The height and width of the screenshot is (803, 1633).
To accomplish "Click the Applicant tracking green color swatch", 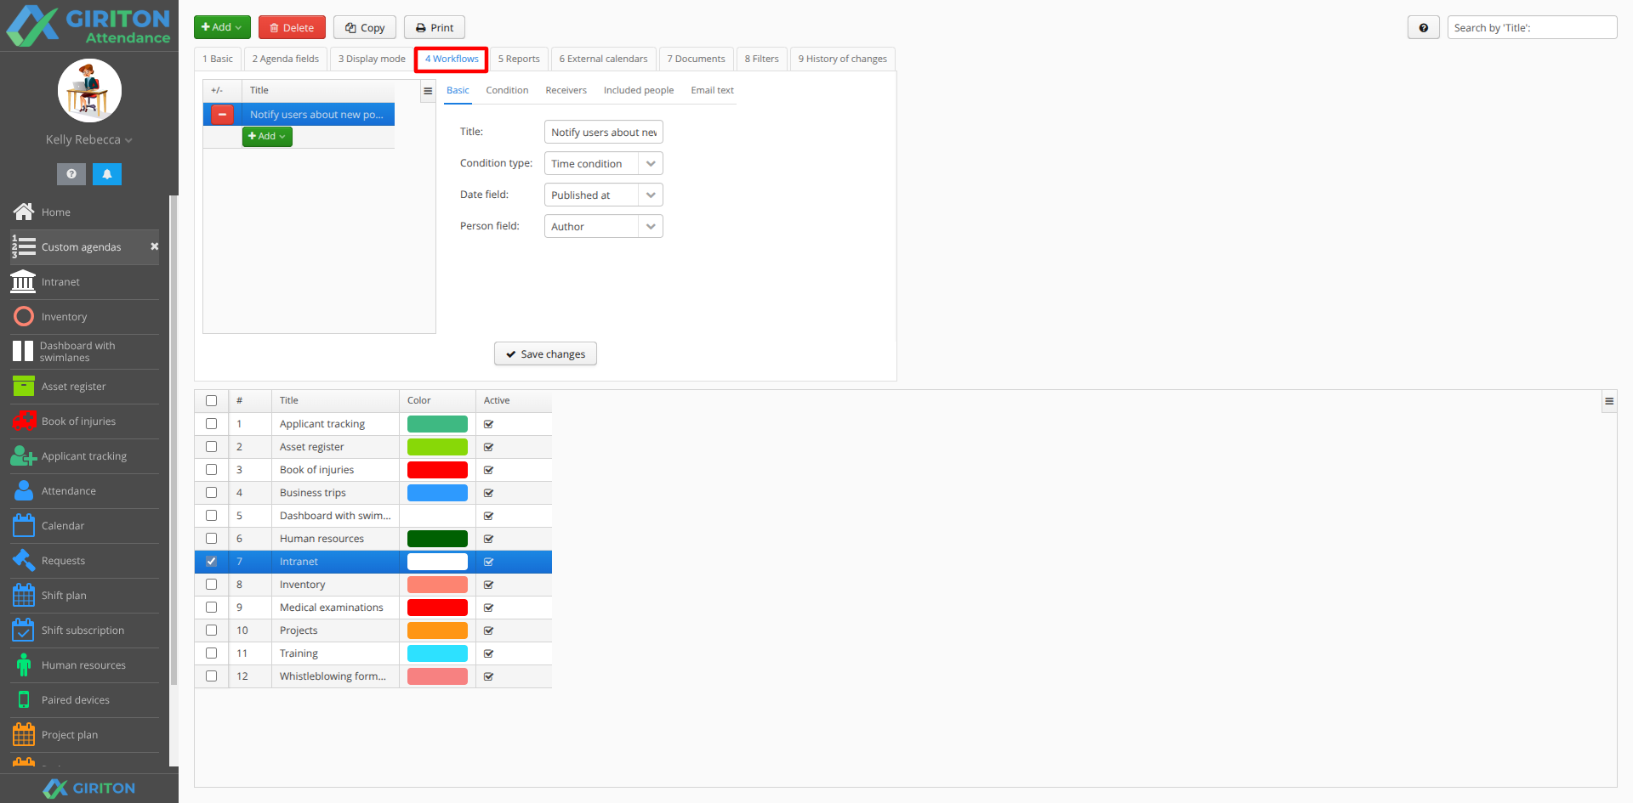I will 437,423.
